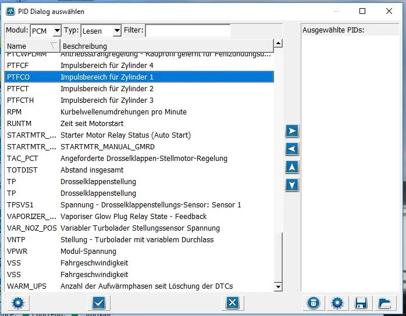Image resolution: width=406 pixels, height=316 pixels.
Task: Move selected PID up with up arrow
Action: pos(292,167)
